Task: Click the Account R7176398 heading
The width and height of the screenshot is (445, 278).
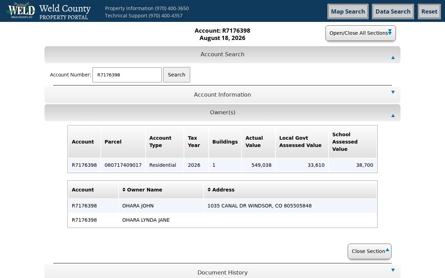Action: 222,31
